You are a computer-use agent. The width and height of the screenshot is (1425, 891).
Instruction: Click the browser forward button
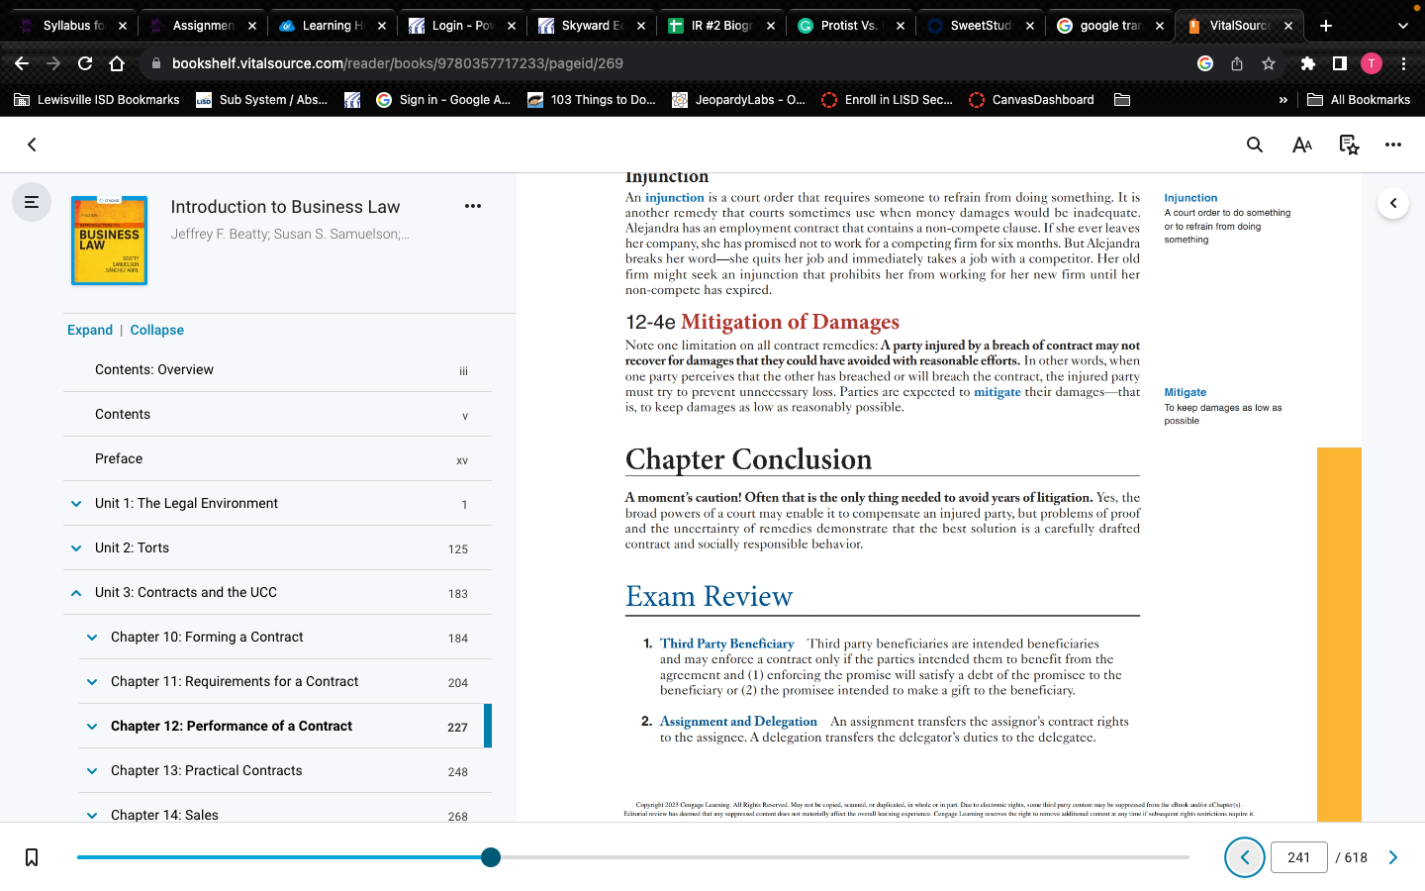click(x=53, y=63)
